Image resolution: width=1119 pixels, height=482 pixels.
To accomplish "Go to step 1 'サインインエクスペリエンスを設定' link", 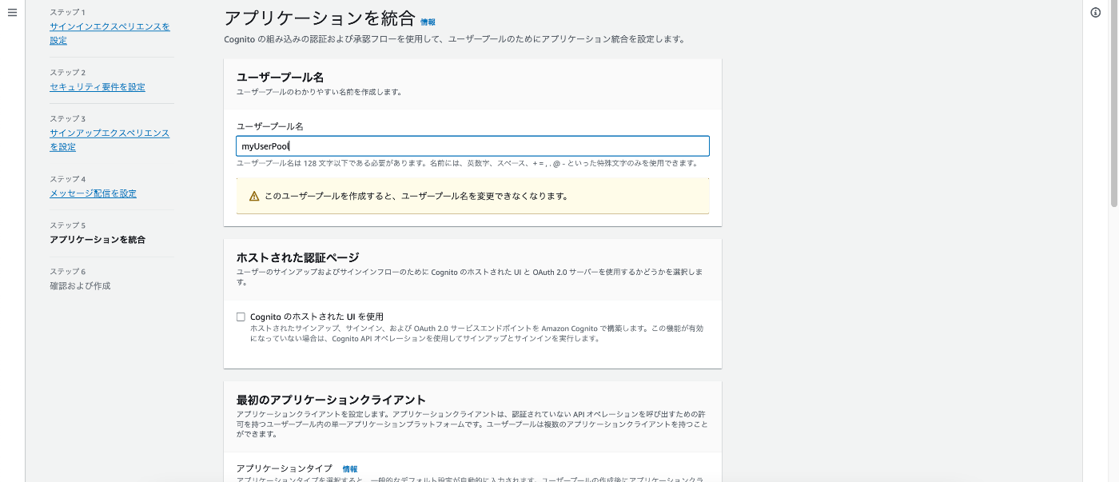I will pos(110,34).
